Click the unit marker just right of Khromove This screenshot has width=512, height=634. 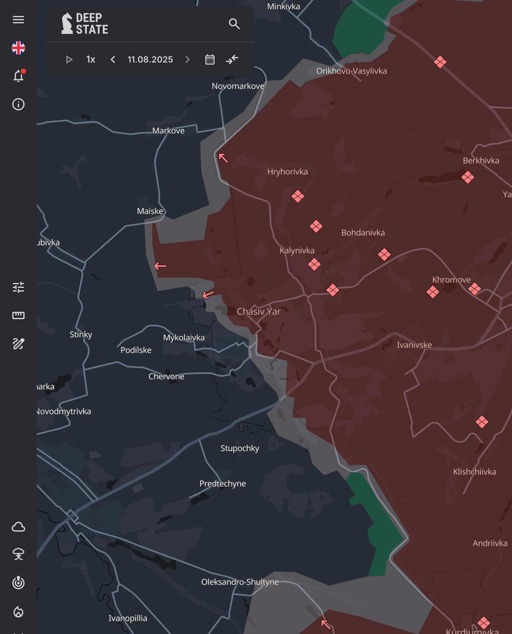tap(475, 289)
